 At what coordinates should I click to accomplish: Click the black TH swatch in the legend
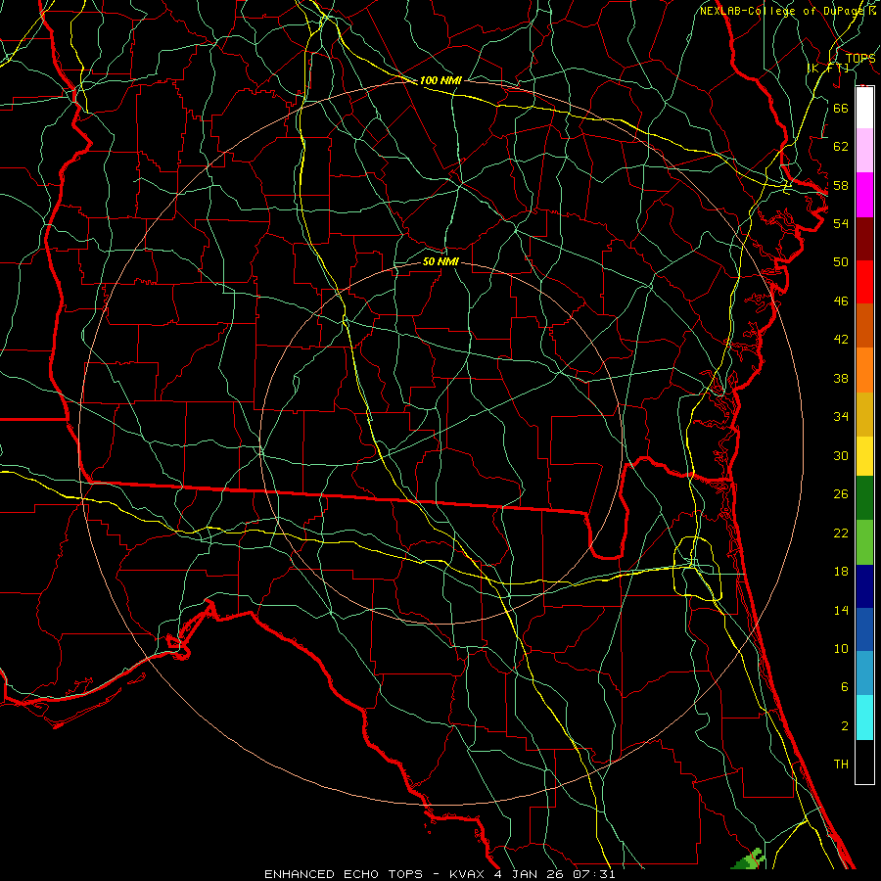pos(864,762)
